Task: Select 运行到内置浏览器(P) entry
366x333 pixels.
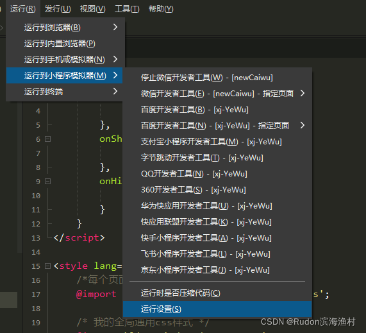Action: click(65, 44)
